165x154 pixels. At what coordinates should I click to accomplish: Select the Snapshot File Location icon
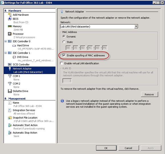[10, 118]
